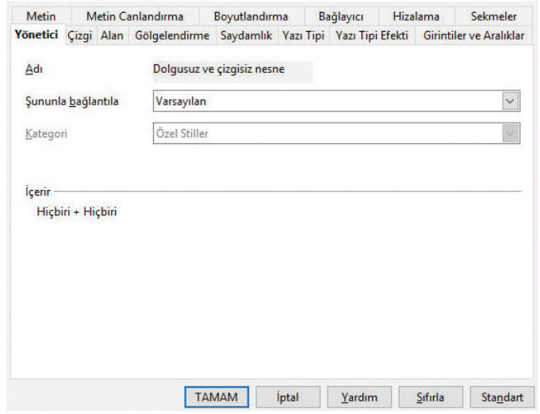Image resolution: width=540 pixels, height=414 pixels.
Task: Click the Yardım button
Action: (358, 397)
